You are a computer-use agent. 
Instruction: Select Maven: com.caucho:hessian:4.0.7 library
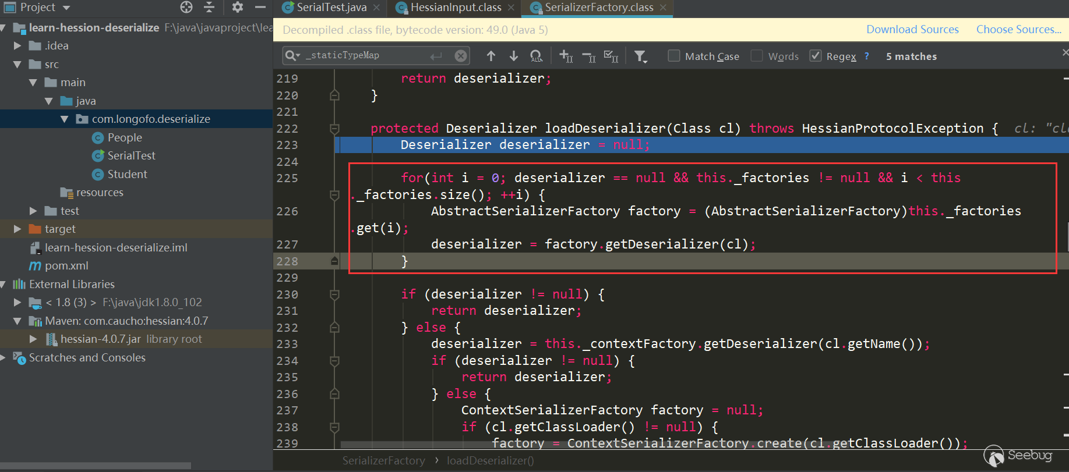(126, 321)
